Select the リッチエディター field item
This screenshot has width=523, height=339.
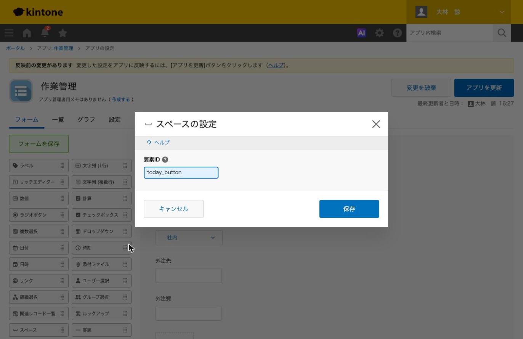click(x=39, y=182)
